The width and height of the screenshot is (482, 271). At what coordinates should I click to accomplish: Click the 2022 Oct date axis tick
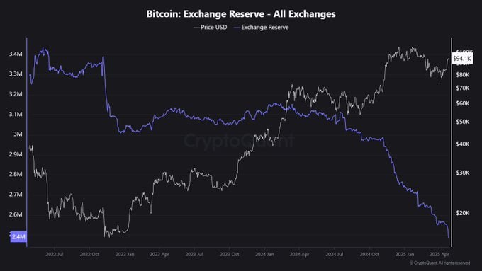[89, 255]
